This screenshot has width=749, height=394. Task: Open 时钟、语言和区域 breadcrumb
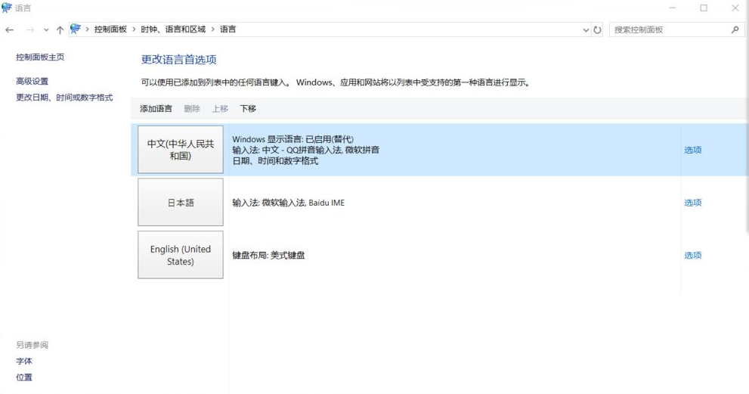click(x=173, y=29)
